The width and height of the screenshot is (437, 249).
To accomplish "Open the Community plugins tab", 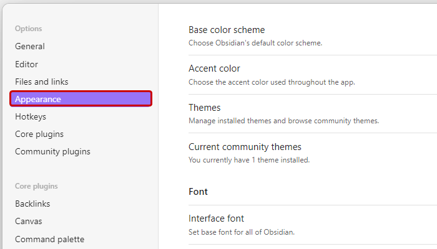I will [x=52, y=151].
